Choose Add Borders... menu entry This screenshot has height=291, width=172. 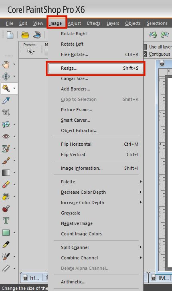coord(96,89)
